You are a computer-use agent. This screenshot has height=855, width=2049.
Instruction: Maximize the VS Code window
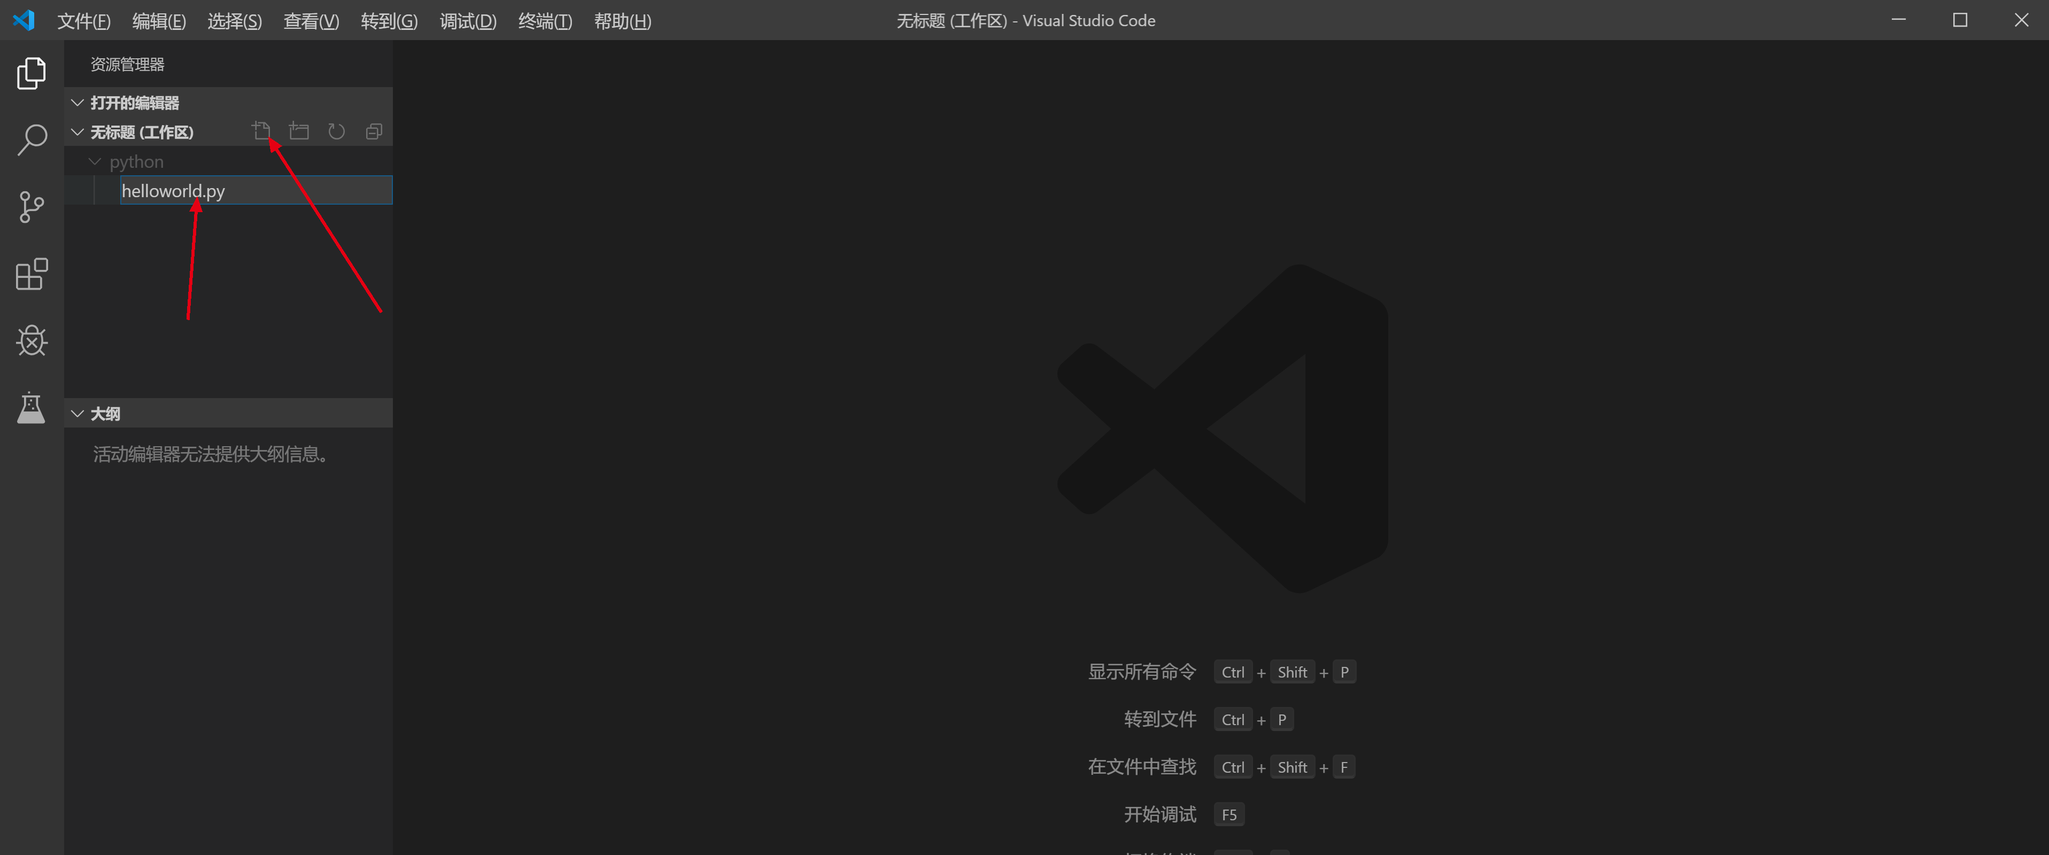click(1960, 20)
